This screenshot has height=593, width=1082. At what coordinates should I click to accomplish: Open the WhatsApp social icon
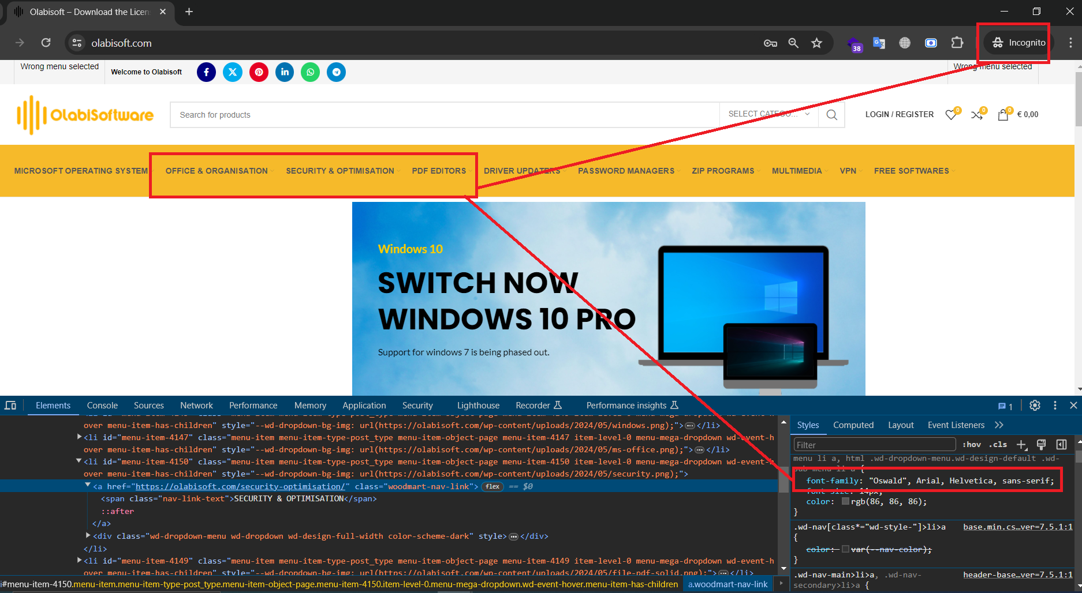point(311,72)
